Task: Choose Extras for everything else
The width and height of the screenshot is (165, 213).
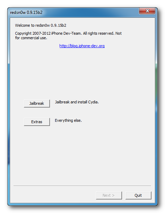Action: [x=37, y=122]
